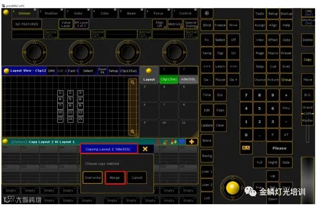Click the Copy key
Viewport: 316px width, 206px height.
[x=307, y=60]
